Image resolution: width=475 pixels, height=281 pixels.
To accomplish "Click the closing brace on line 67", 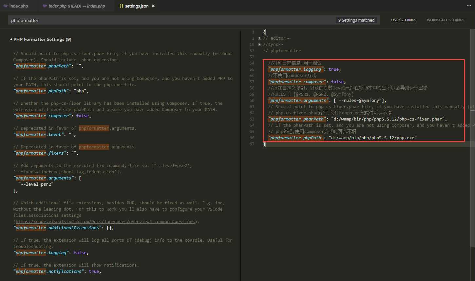I will tap(264, 144).
